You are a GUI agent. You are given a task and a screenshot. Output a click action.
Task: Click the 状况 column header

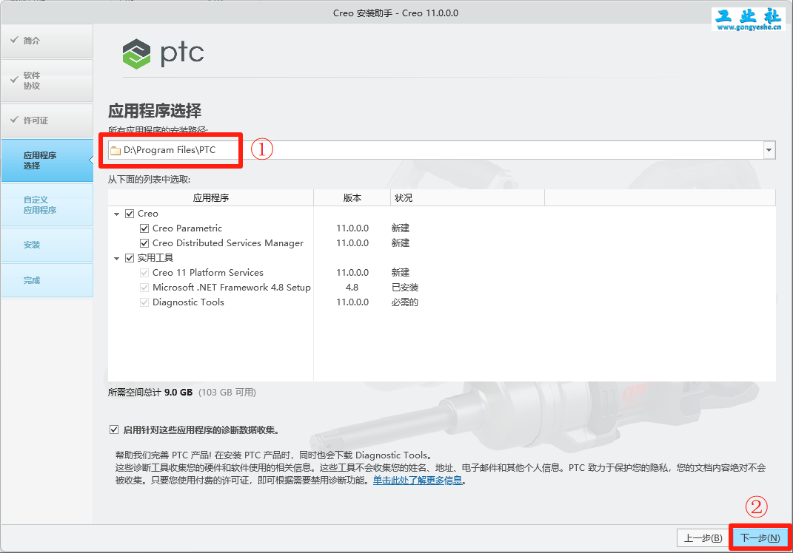[x=467, y=197]
